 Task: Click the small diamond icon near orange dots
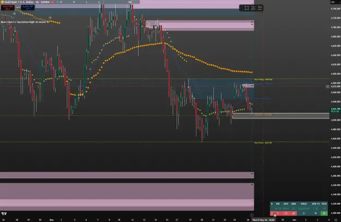click(x=50, y=17)
